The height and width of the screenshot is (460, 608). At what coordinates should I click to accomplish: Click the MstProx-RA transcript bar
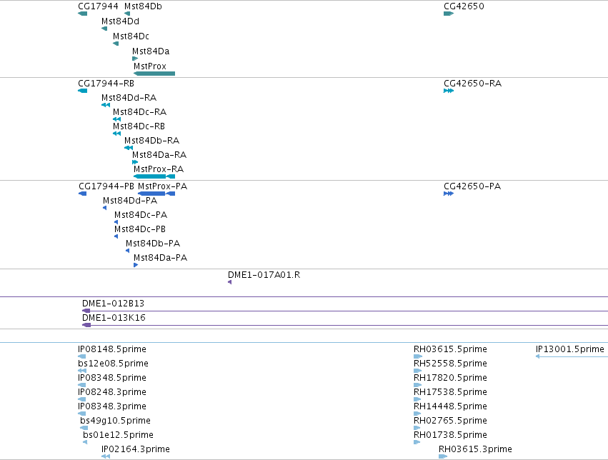pos(154,176)
